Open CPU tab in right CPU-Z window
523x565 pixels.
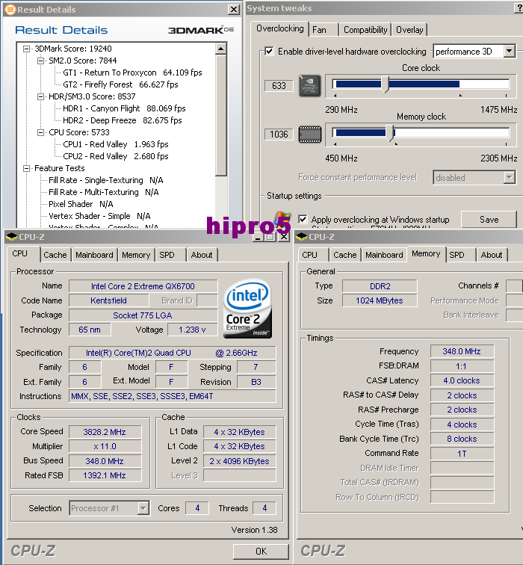(x=313, y=255)
